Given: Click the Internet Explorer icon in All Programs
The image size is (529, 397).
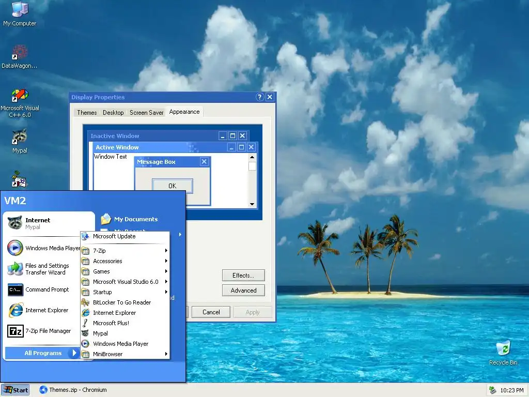Looking at the screenshot, I should point(86,313).
